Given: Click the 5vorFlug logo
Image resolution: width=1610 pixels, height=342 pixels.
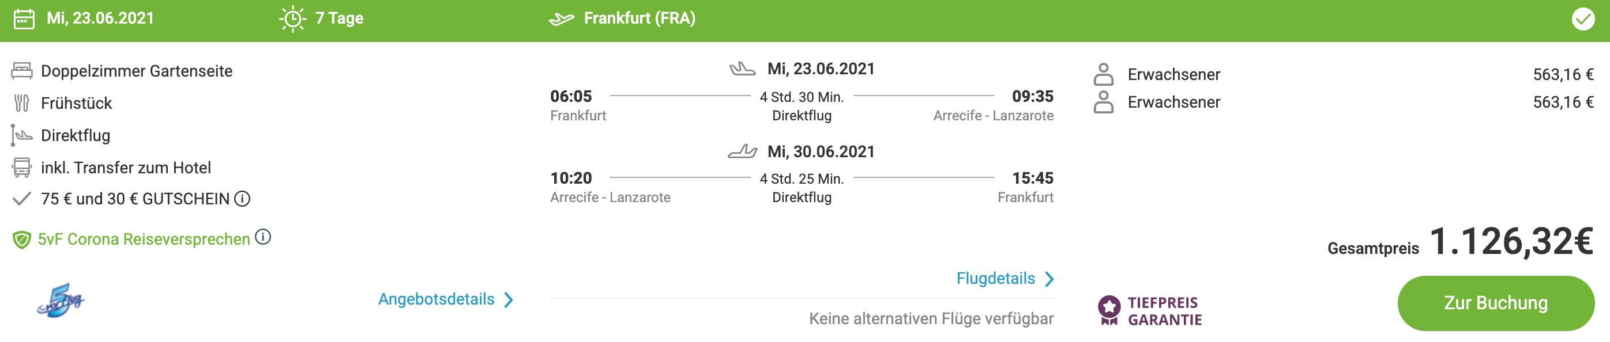Looking at the screenshot, I should point(61,300).
